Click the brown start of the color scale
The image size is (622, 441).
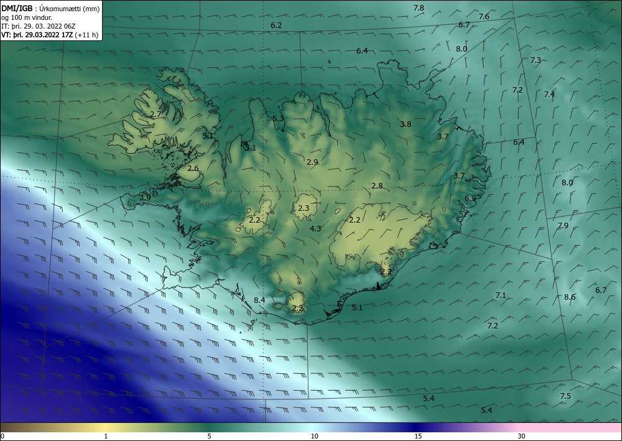pyautogui.click(x=12, y=427)
